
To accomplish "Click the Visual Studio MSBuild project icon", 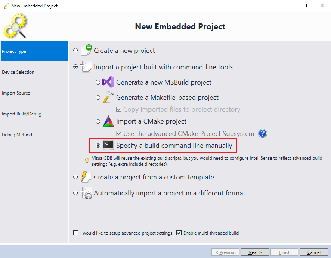I will pyautogui.click(x=108, y=82).
